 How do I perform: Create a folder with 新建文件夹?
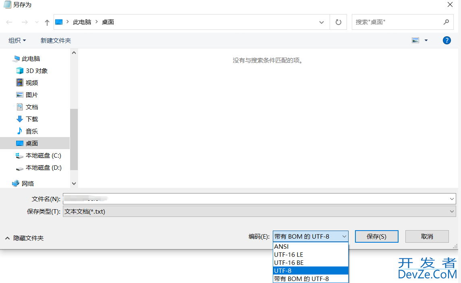point(56,40)
